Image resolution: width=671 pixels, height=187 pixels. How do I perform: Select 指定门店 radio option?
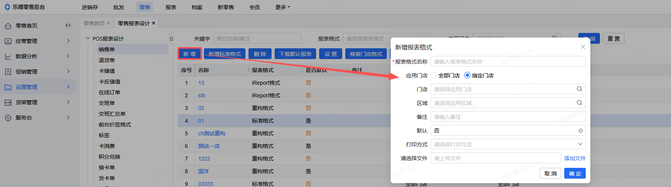[x=467, y=75]
